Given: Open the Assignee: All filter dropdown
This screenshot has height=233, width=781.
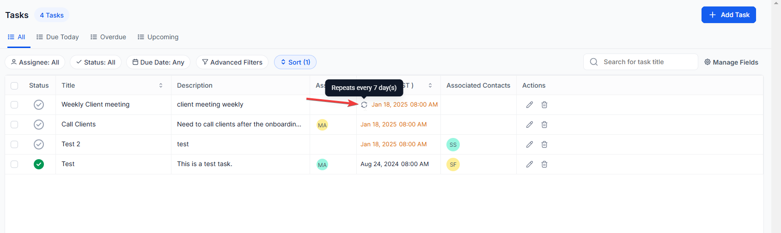Looking at the screenshot, I should click(35, 62).
